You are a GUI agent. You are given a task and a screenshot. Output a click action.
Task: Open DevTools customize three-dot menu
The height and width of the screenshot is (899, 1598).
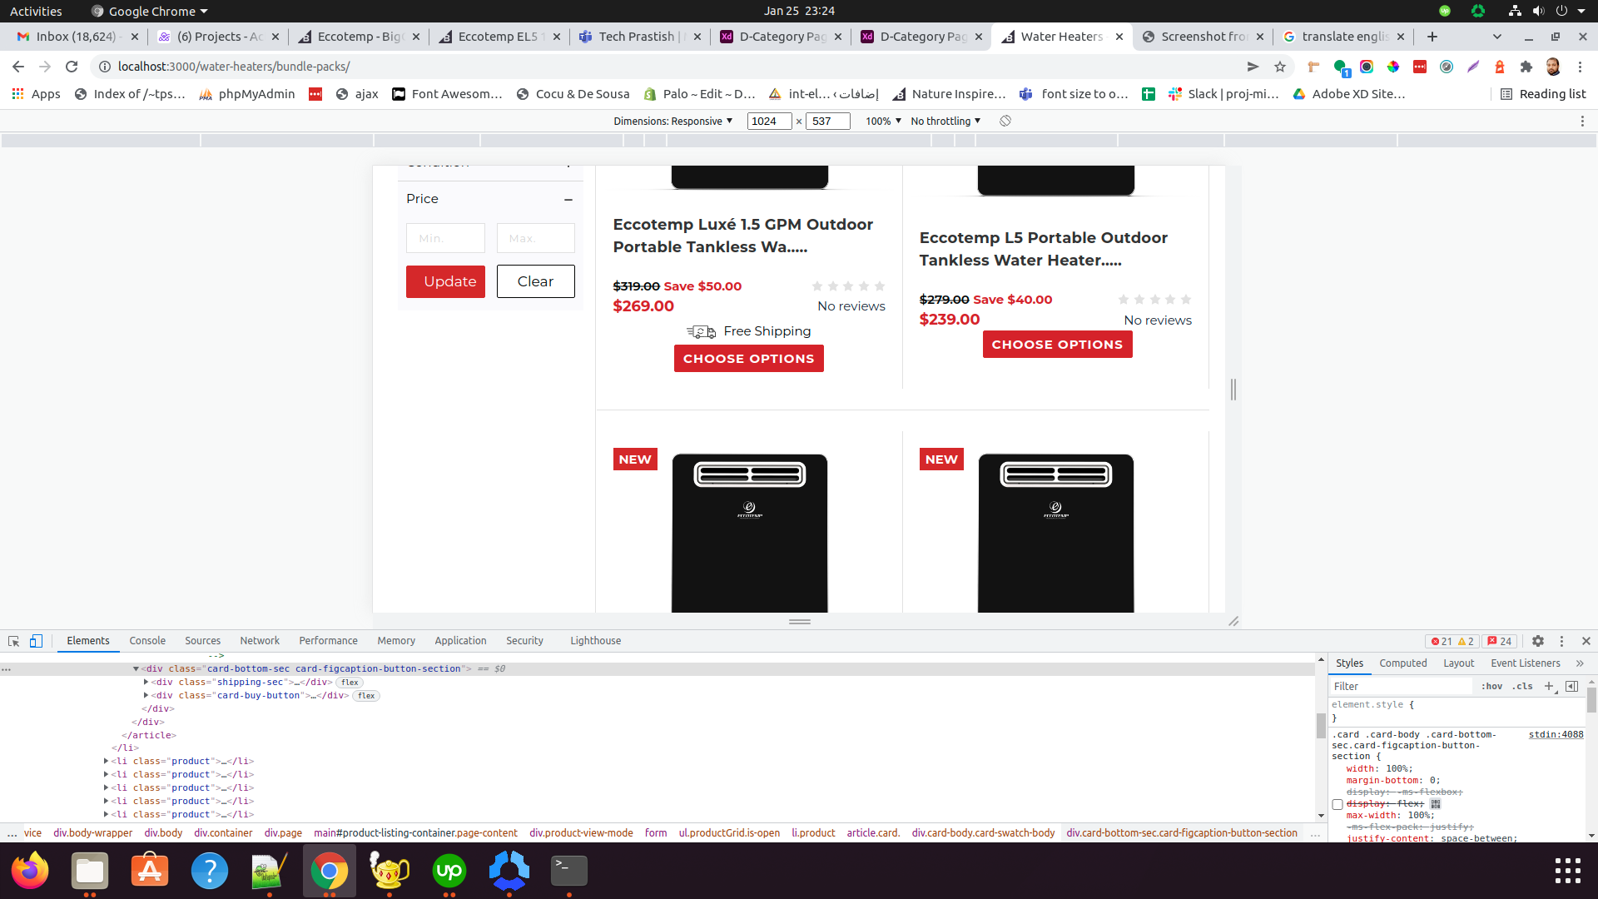1561,641
